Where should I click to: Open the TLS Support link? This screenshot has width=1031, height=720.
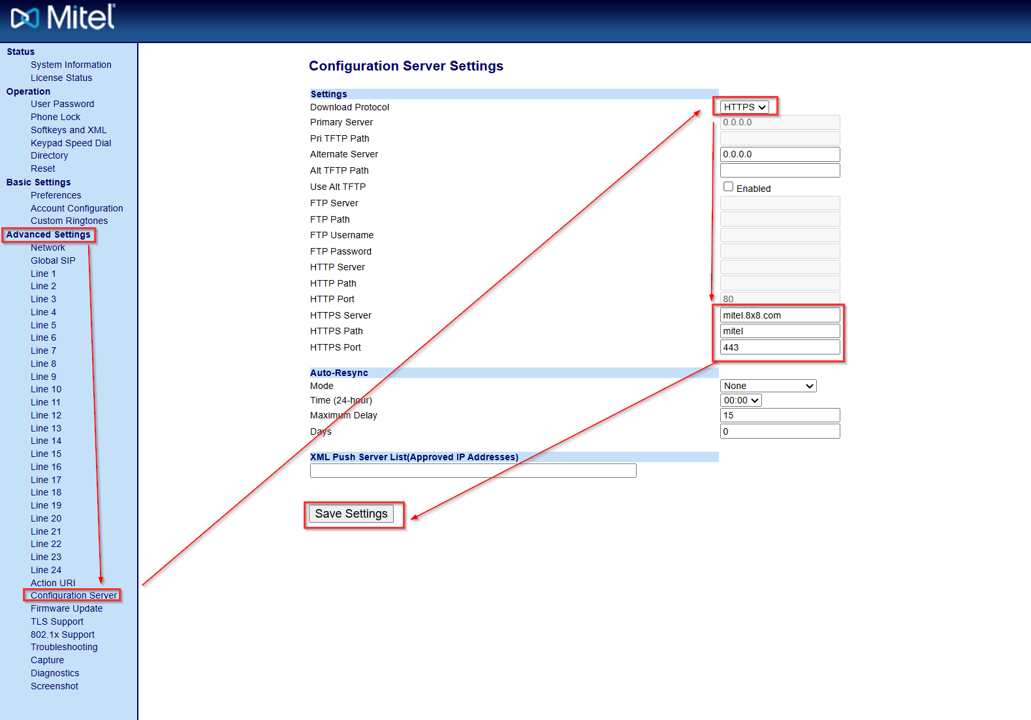pyautogui.click(x=57, y=621)
